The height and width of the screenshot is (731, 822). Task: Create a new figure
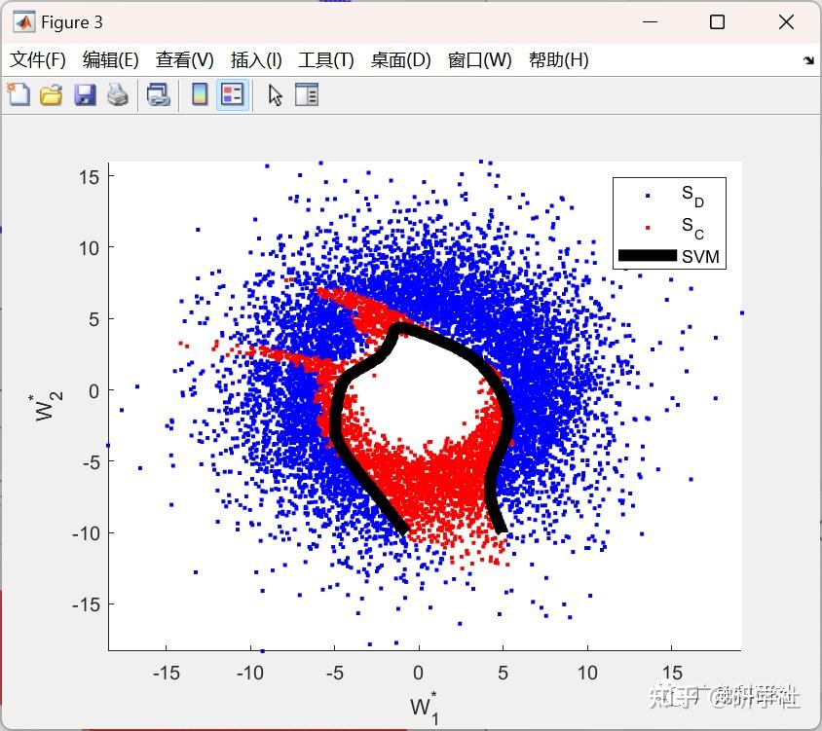(19, 94)
